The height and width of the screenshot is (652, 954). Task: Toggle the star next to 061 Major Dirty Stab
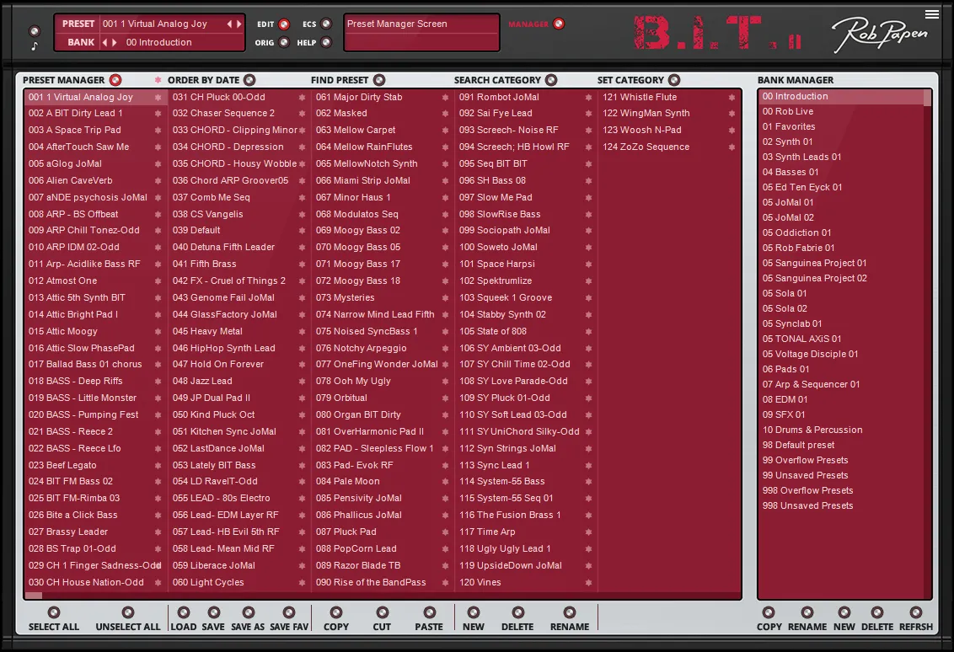[x=445, y=97]
